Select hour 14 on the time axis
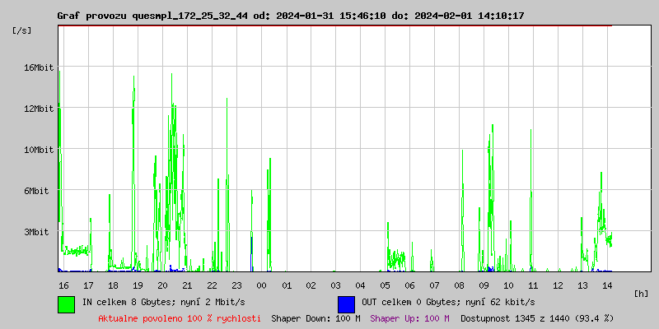The image size is (659, 329). tap(607, 285)
